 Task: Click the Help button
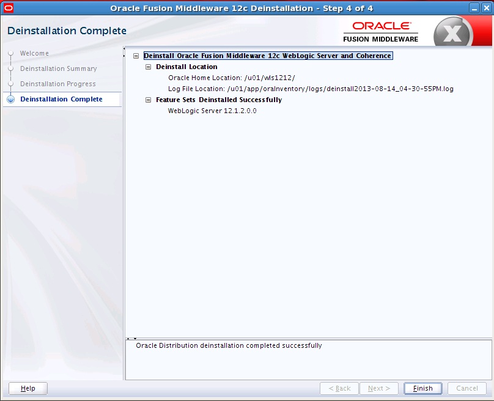[x=28, y=388]
